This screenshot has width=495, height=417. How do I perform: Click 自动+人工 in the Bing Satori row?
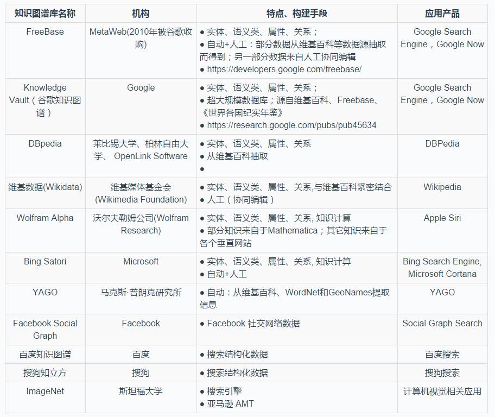pyautogui.click(x=227, y=274)
